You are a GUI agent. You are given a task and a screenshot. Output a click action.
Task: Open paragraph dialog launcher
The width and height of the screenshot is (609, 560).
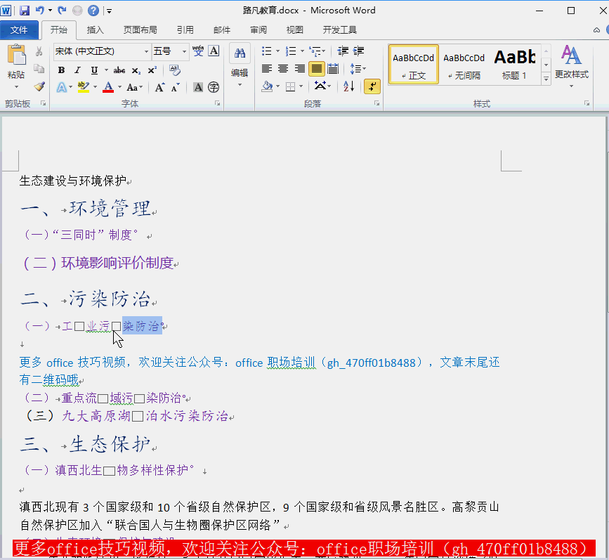376,103
